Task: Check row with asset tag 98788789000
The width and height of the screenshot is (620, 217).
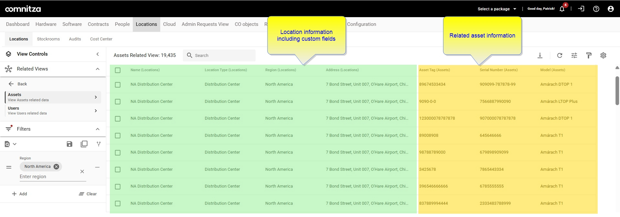Action: coord(118,153)
